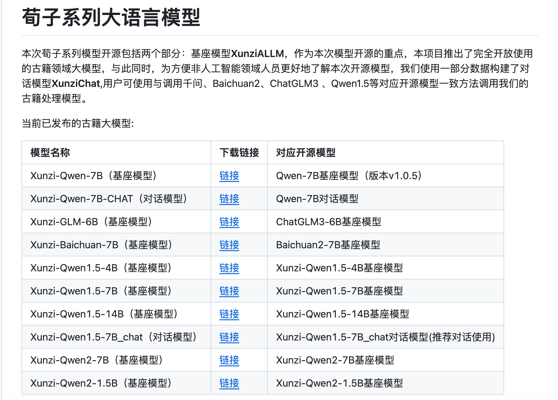Viewport: 558px width, 400px height.
Task: Click the bold XunziALLM text in the paragraph
Action: pos(257,54)
